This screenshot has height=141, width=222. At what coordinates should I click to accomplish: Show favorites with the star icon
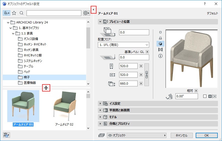pyautogui.click(x=14, y=13)
